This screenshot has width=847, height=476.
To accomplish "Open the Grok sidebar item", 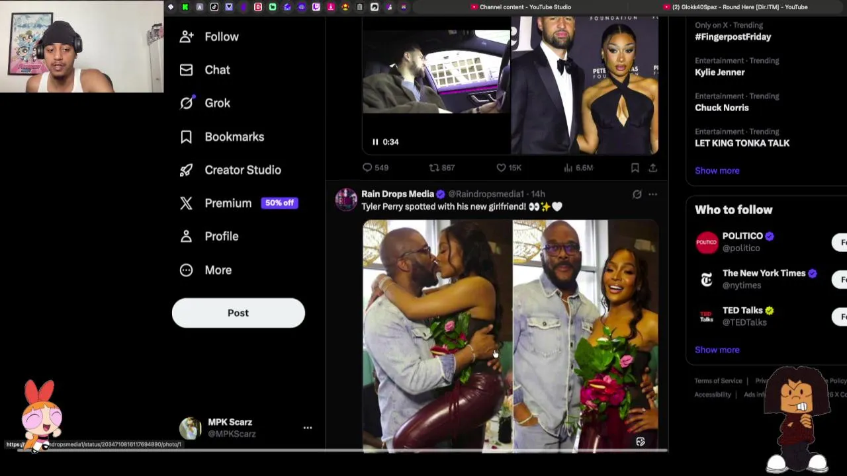I will (205, 103).
